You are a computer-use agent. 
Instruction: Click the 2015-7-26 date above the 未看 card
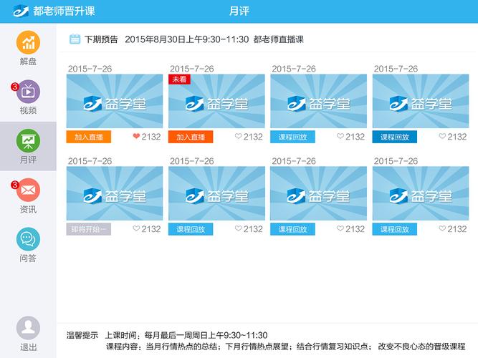pos(192,69)
